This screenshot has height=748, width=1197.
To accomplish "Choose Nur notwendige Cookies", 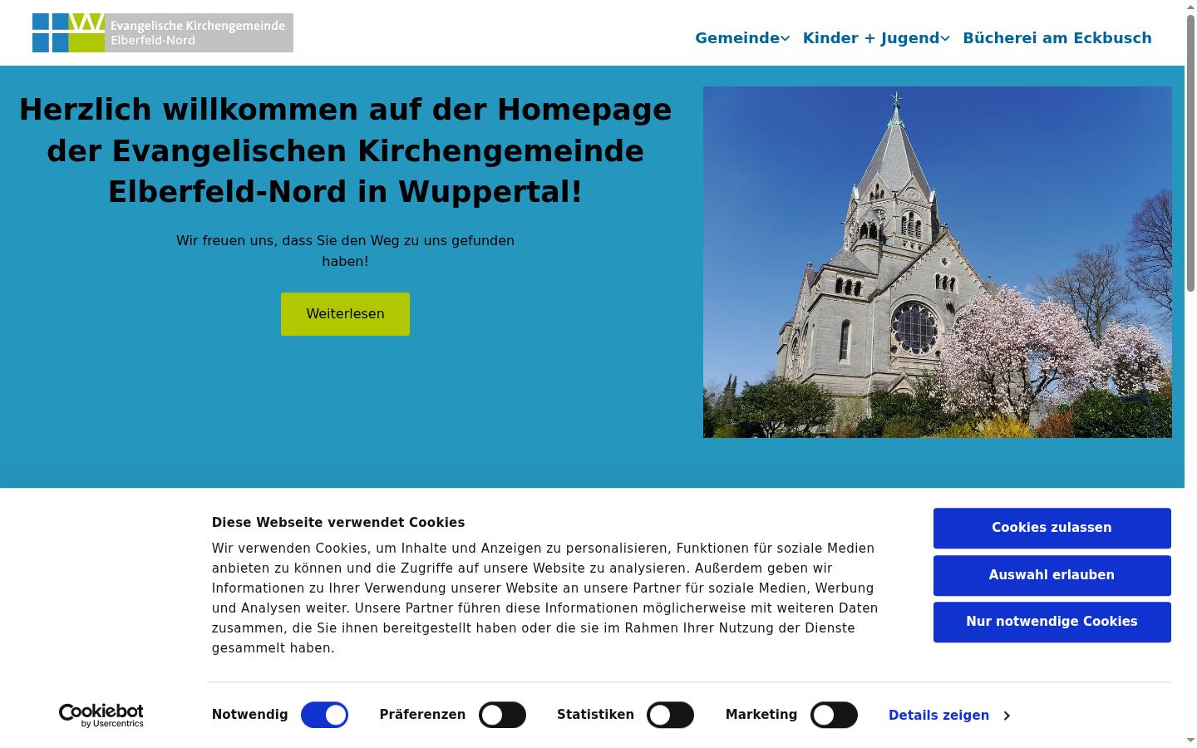I will tap(1052, 622).
